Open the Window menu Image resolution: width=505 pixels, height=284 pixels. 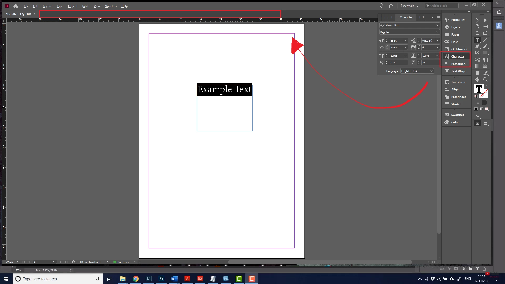111,6
